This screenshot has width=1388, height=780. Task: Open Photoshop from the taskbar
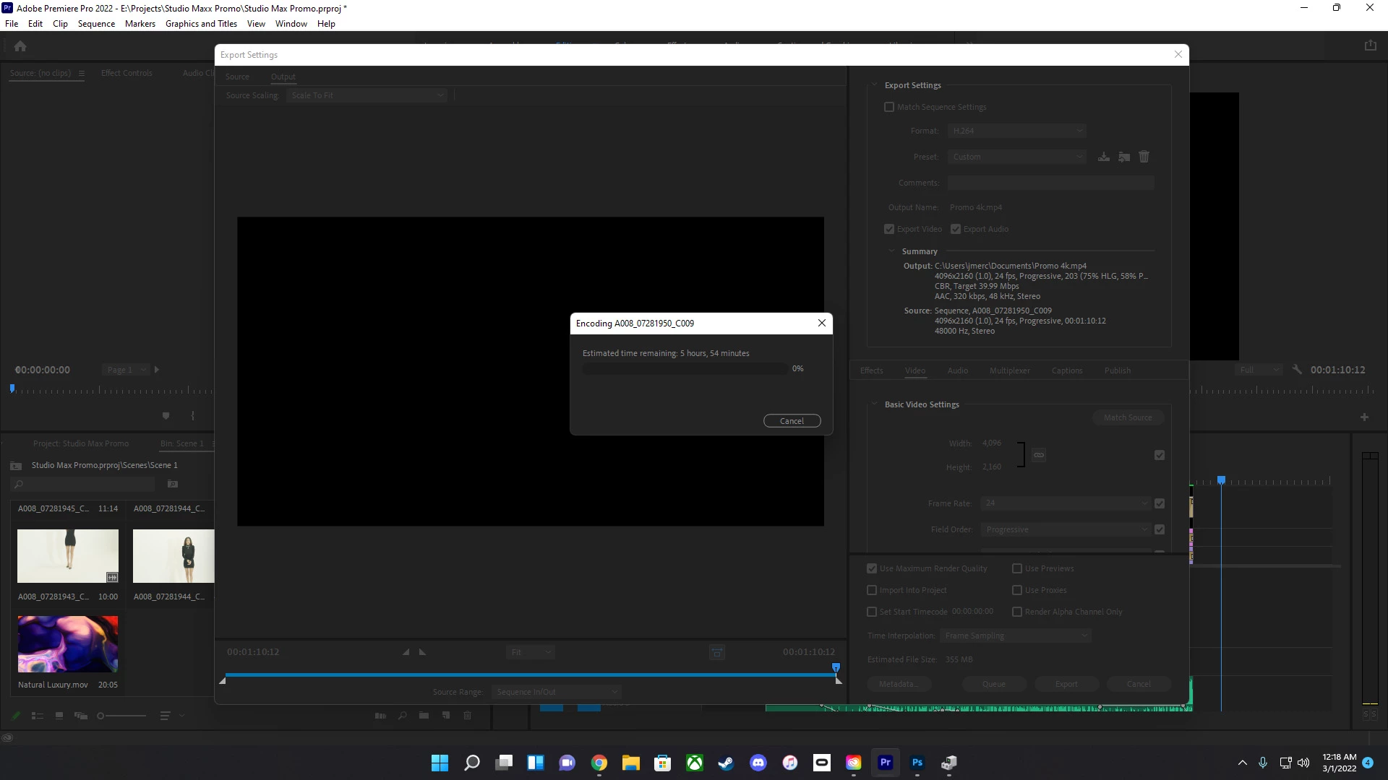click(917, 763)
